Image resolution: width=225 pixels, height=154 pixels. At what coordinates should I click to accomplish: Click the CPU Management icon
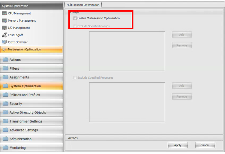(x=4, y=13)
